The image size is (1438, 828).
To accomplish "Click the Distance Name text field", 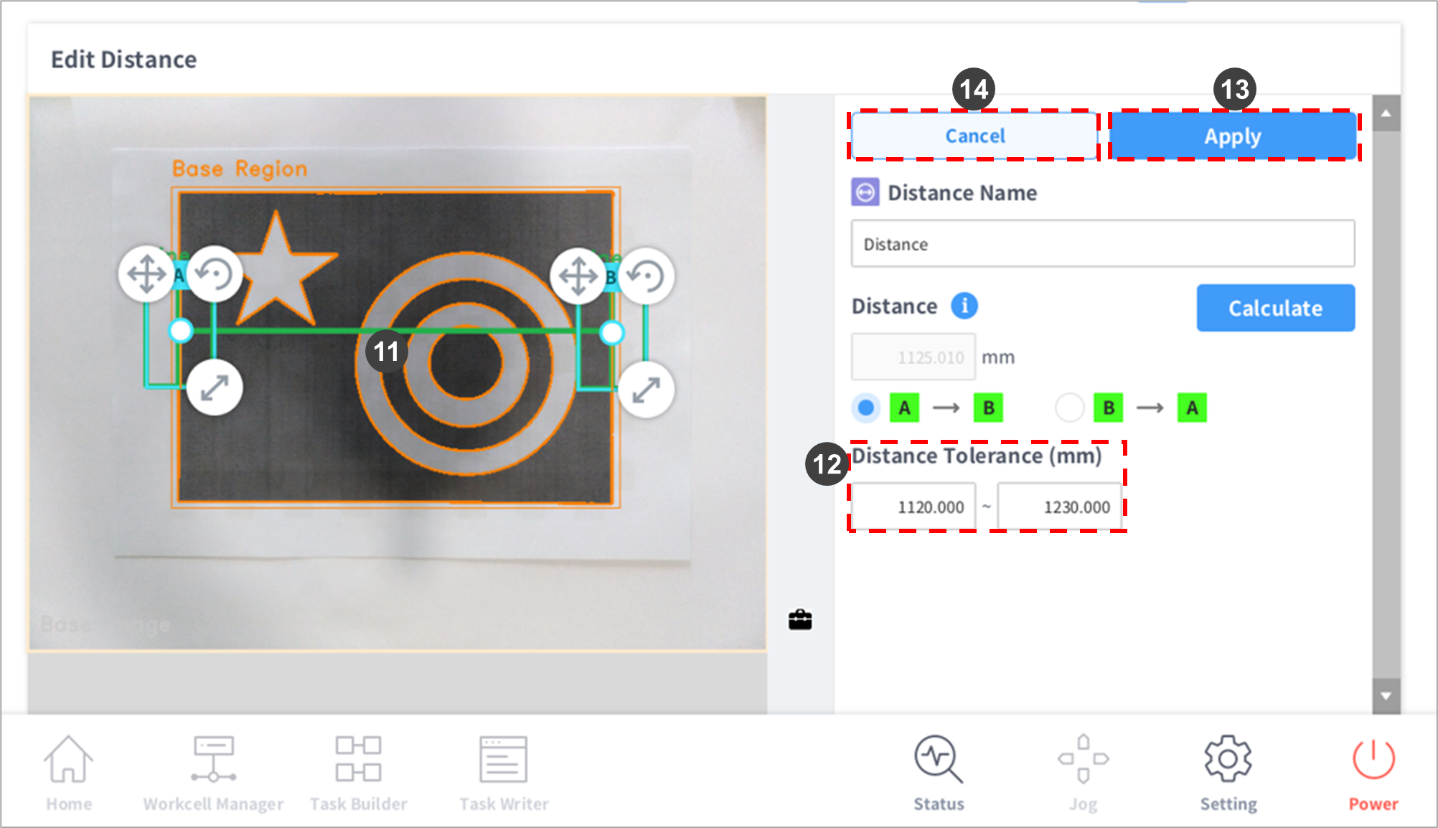I will click(x=1102, y=244).
